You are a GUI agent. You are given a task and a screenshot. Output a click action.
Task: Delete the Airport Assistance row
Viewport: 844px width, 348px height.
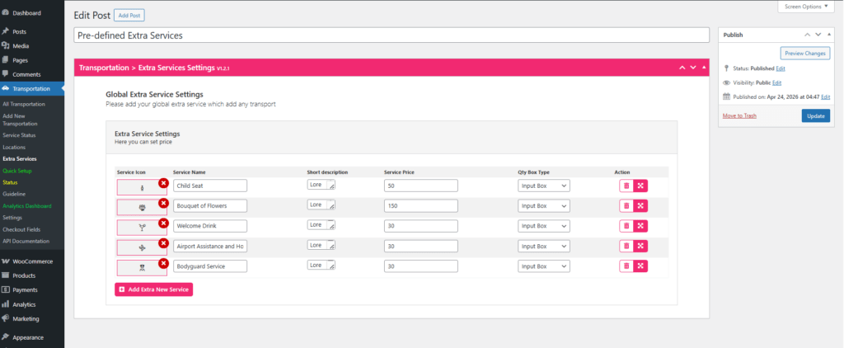(626, 247)
